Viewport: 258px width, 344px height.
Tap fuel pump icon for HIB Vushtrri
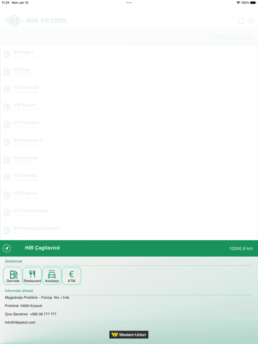[x=7, y=107]
